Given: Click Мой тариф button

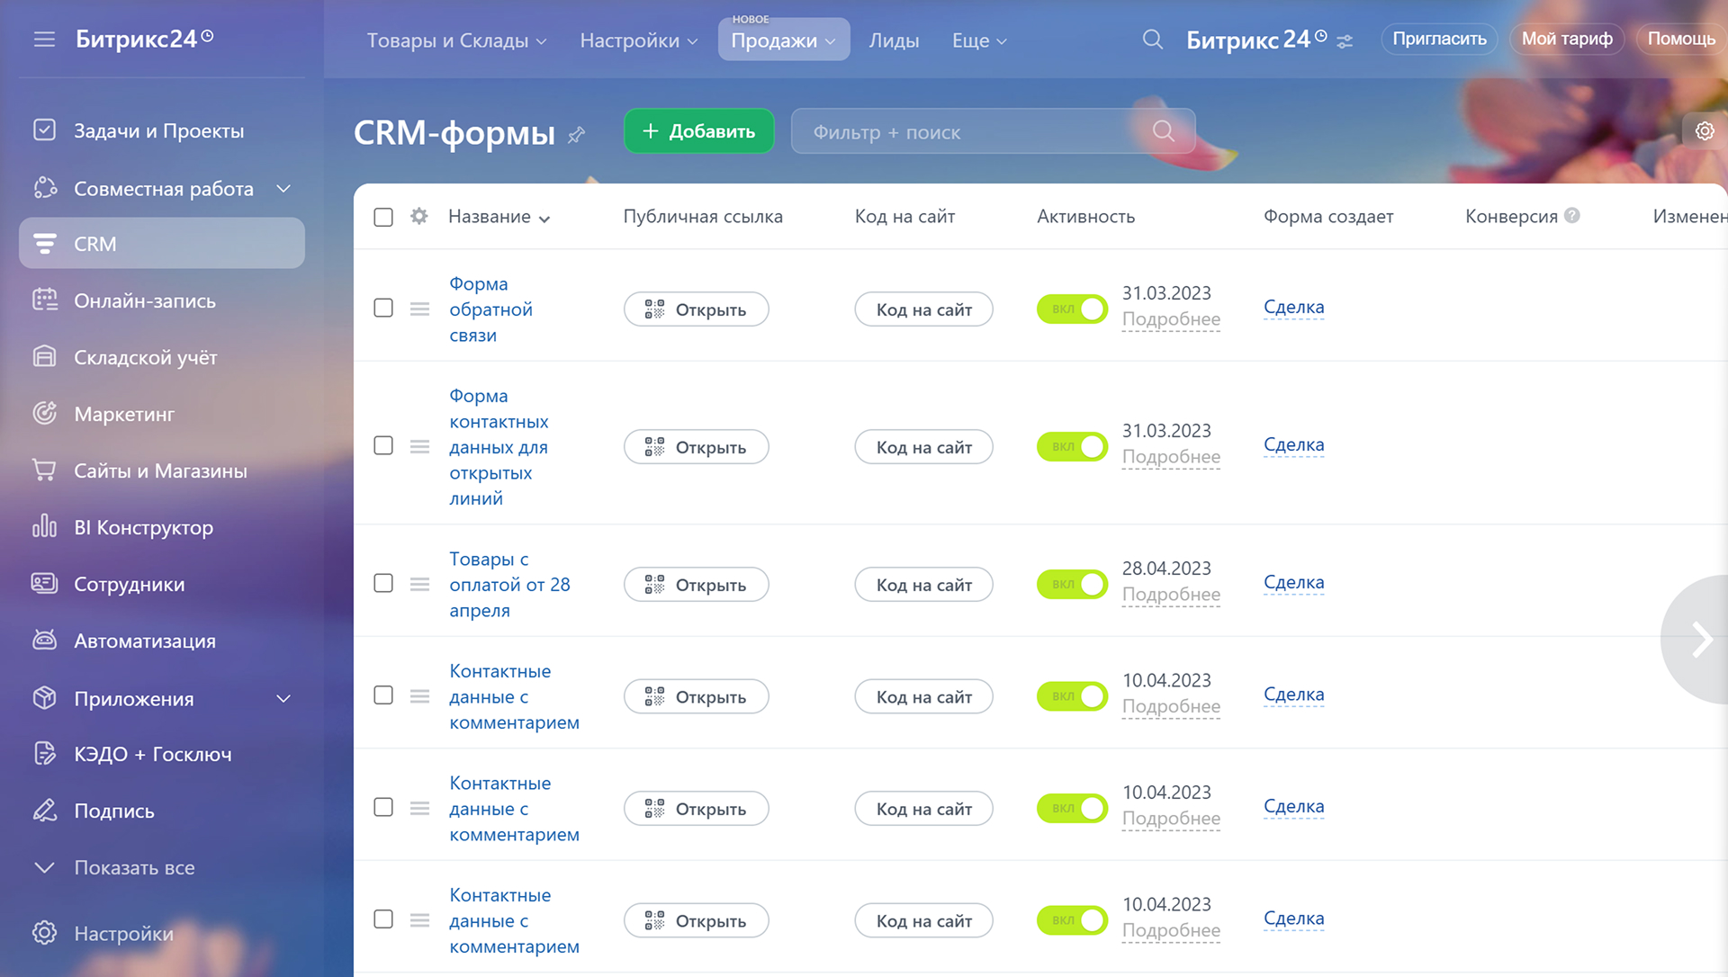Looking at the screenshot, I should point(1567,39).
